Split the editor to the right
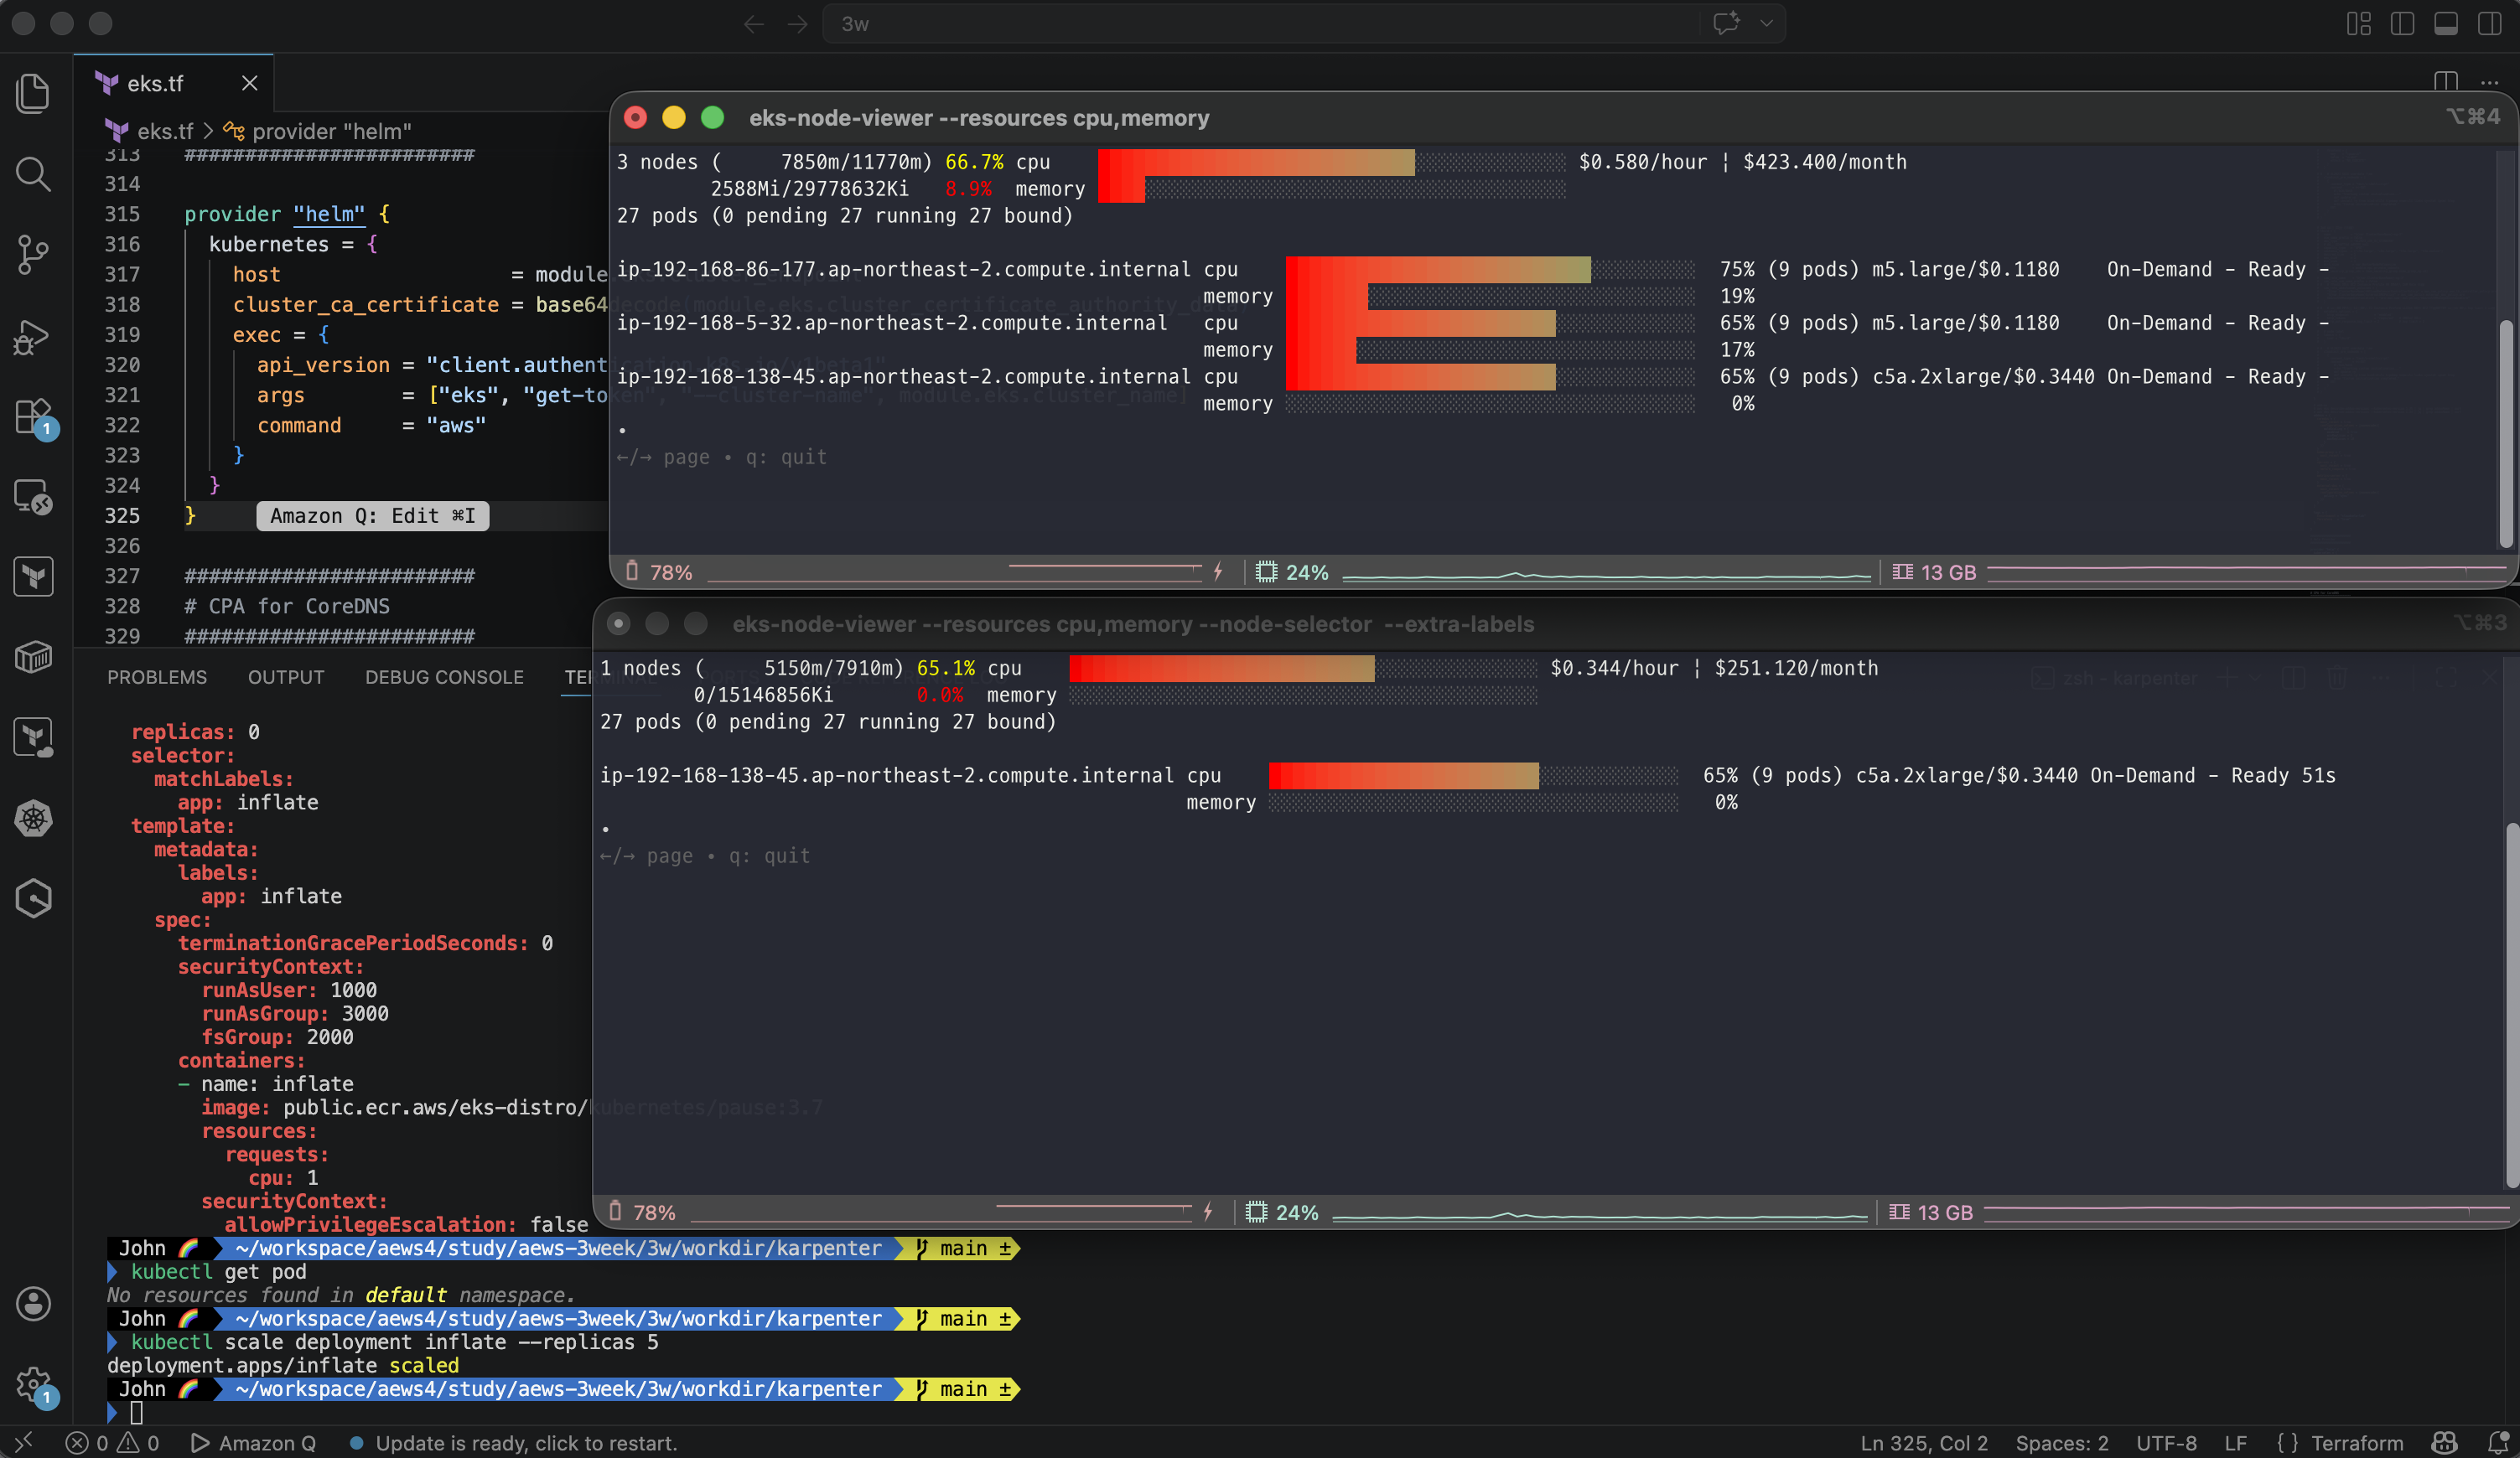2520x1458 pixels. 2446,81
